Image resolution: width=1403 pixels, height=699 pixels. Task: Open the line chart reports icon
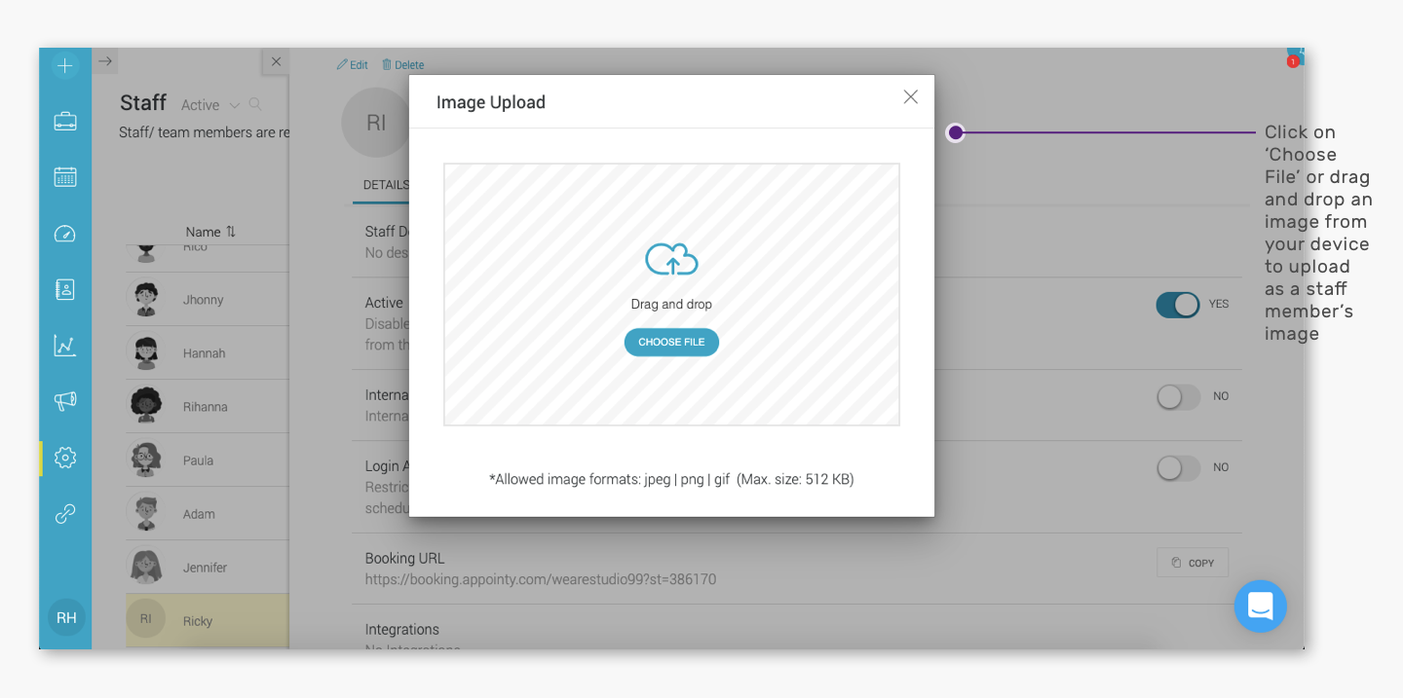tap(65, 346)
